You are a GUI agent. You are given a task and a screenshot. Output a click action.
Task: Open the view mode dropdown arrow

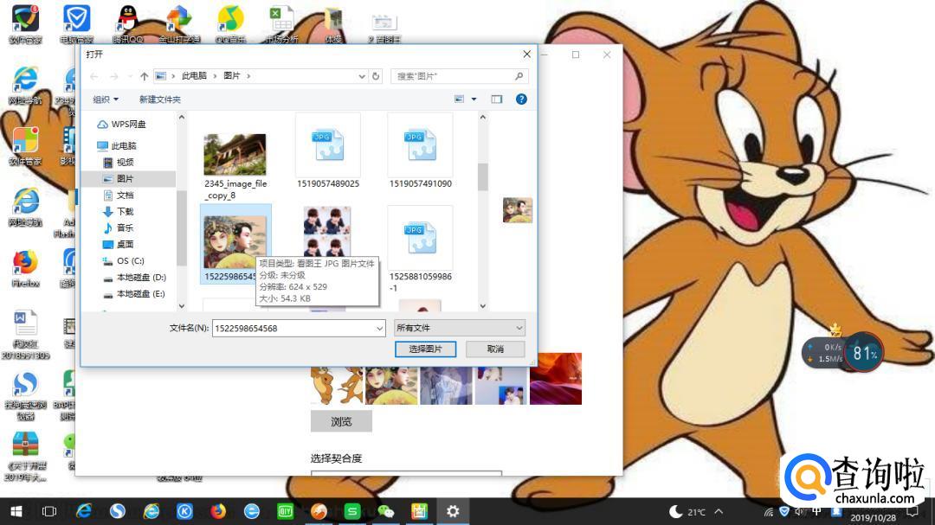click(474, 99)
